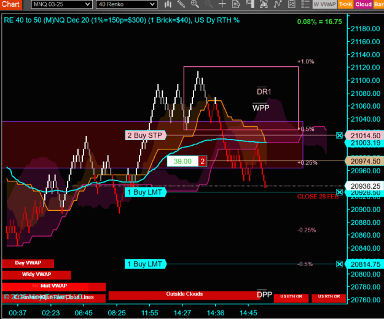This screenshot has width=384, height=319.
Task: Click the DPP pivot label
Action: point(264,294)
